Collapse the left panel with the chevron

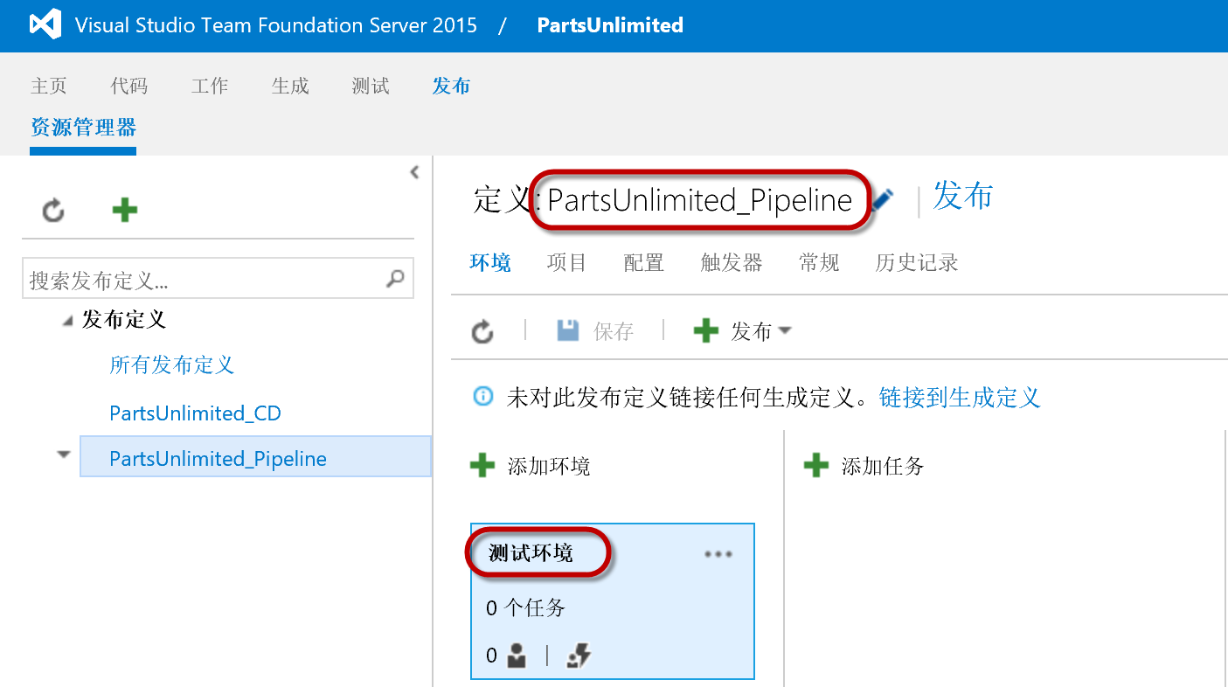[x=414, y=173]
